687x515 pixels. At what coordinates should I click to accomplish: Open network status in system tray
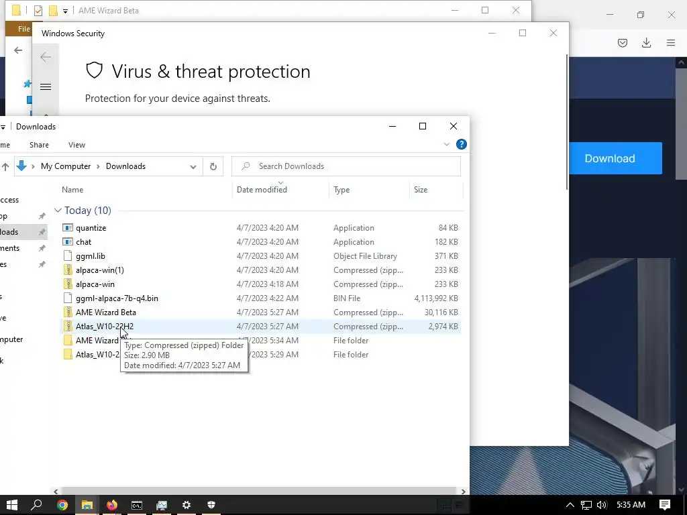tap(586, 505)
